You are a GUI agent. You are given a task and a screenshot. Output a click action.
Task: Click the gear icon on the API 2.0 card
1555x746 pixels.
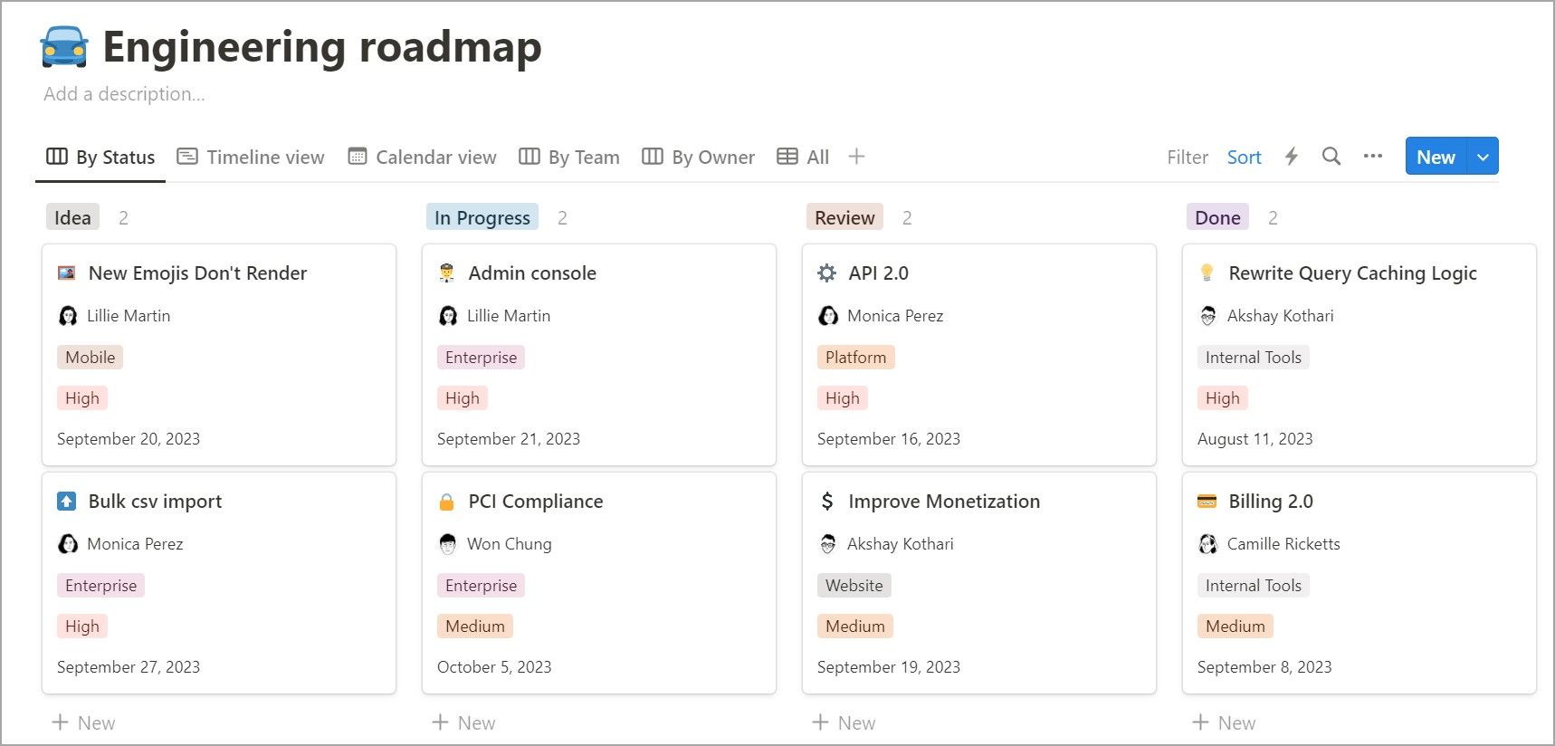coord(826,273)
